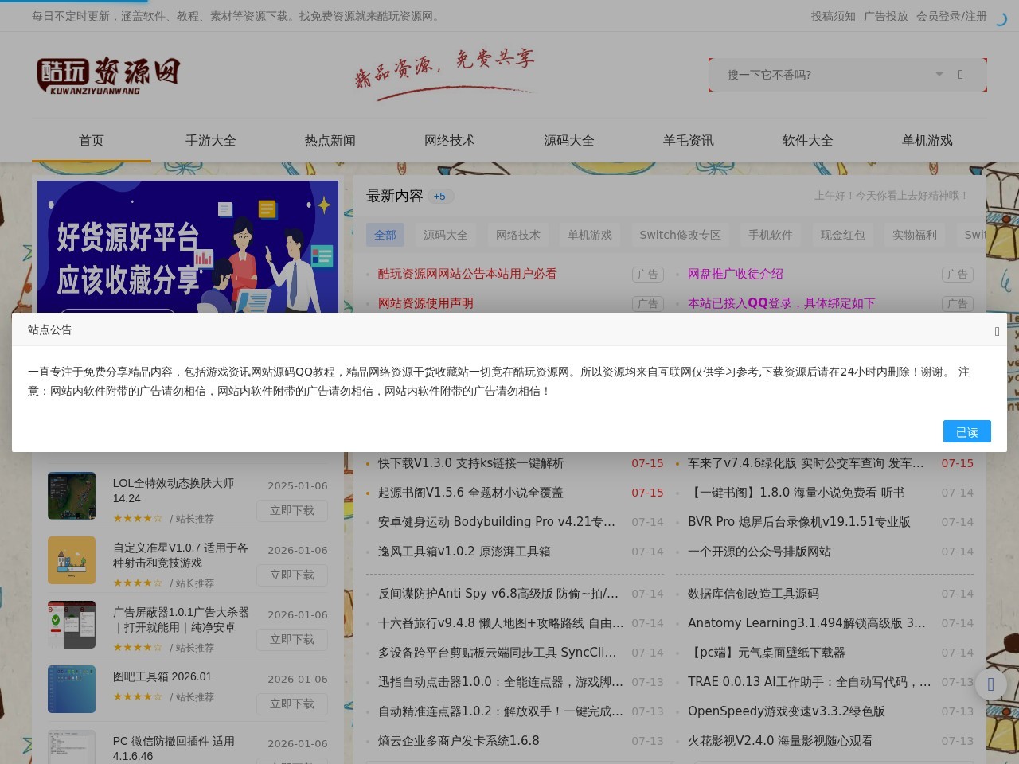Click the +5 new content badge
This screenshot has height=764, width=1019.
pyautogui.click(x=440, y=196)
